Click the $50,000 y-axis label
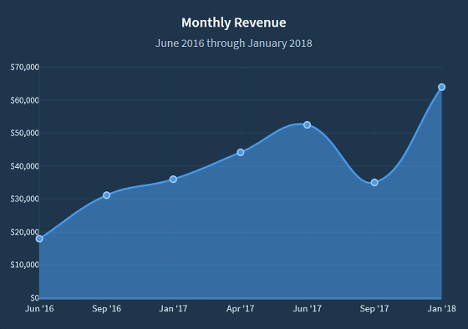 coord(24,133)
